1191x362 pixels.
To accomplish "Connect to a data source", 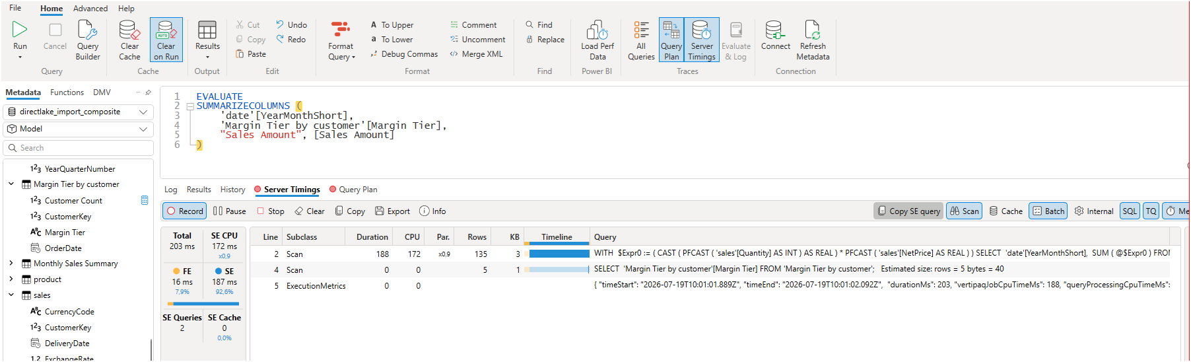I will 775,36.
